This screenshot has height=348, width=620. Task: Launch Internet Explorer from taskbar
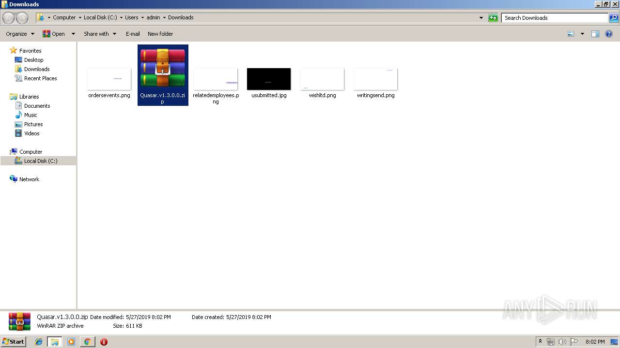(x=39, y=342)
